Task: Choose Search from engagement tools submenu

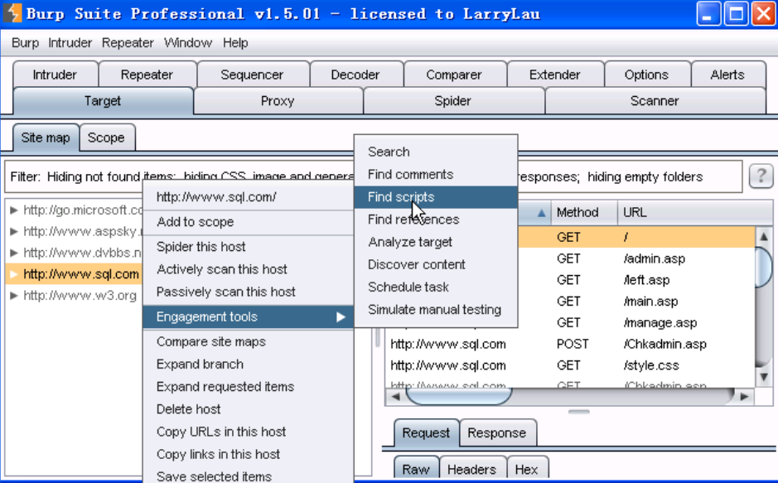Action: [x=436, y=152]
